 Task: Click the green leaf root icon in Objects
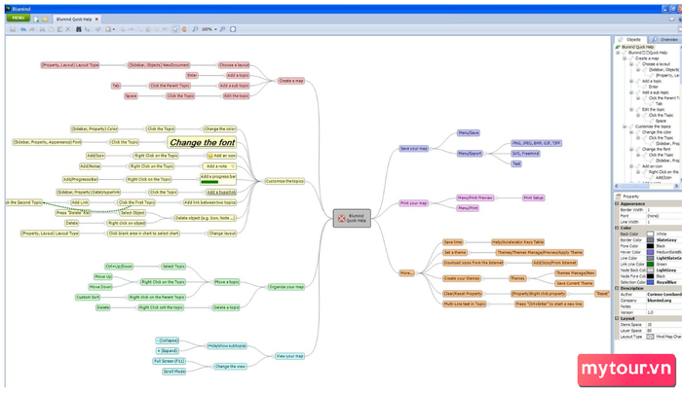click(618, 47)
